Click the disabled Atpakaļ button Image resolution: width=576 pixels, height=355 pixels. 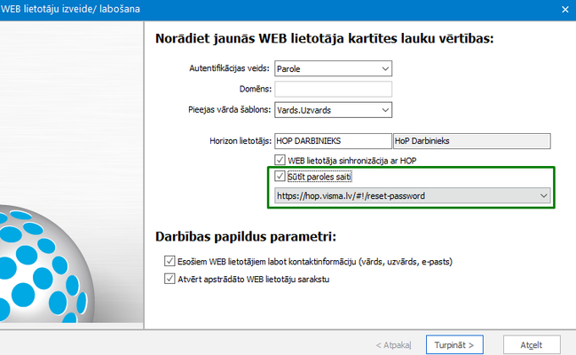pos(393,345)
